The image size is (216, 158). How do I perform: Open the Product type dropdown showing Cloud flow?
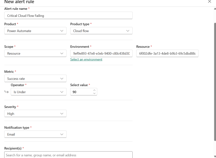(101, 31)
